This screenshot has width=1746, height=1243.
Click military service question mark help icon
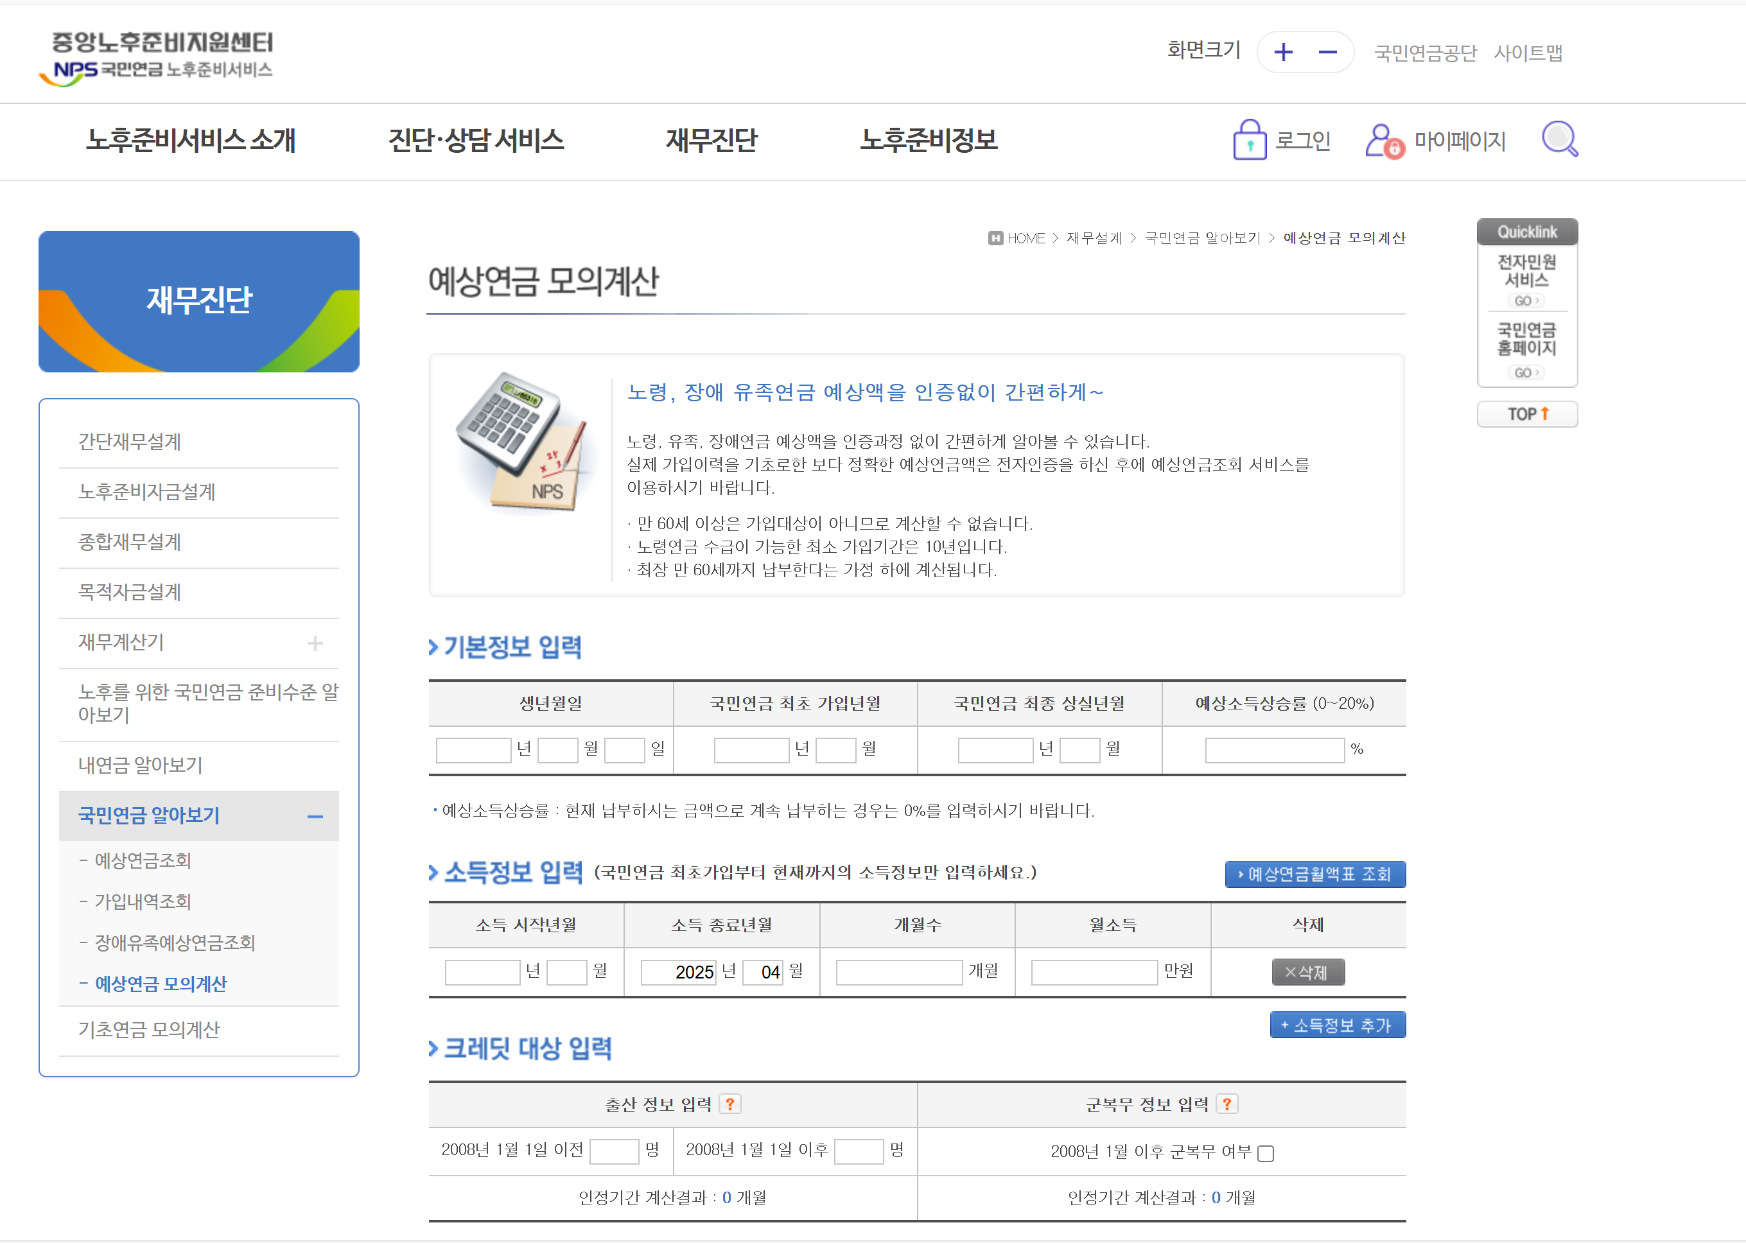click(1227, 1104)
